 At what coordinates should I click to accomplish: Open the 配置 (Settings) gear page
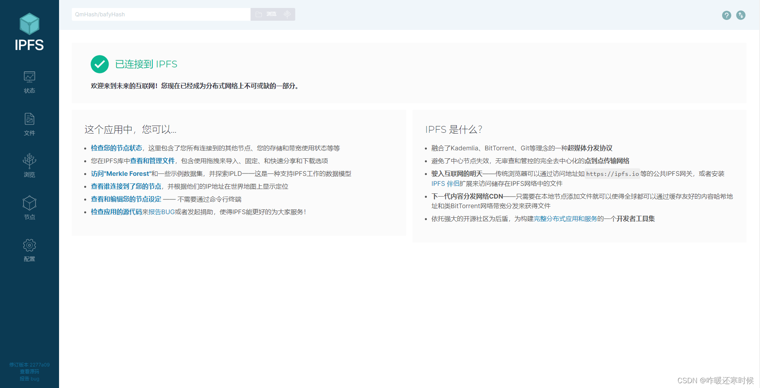pyautogui.click(x=30, y=250)
